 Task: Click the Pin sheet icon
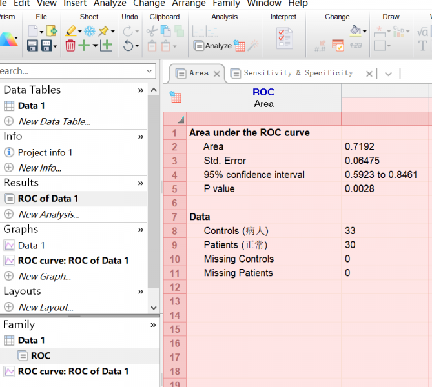104,31
